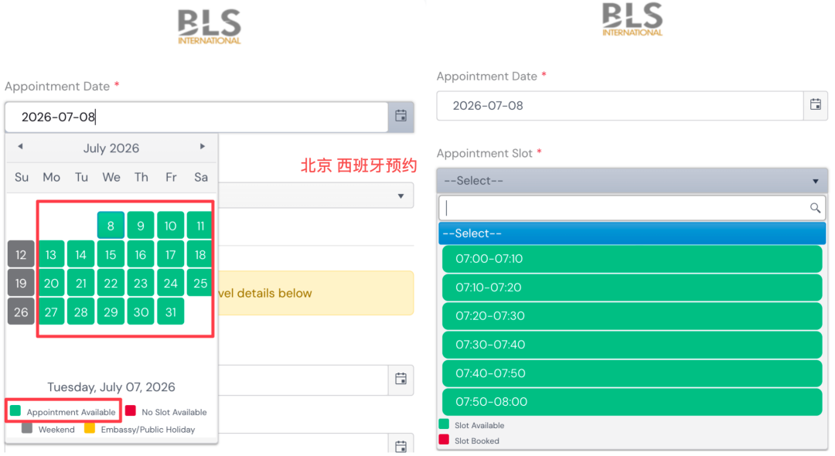This screenshot has width=835, height=456.
Task: Select July 31 in the calendar
Action: pos(170,311)
